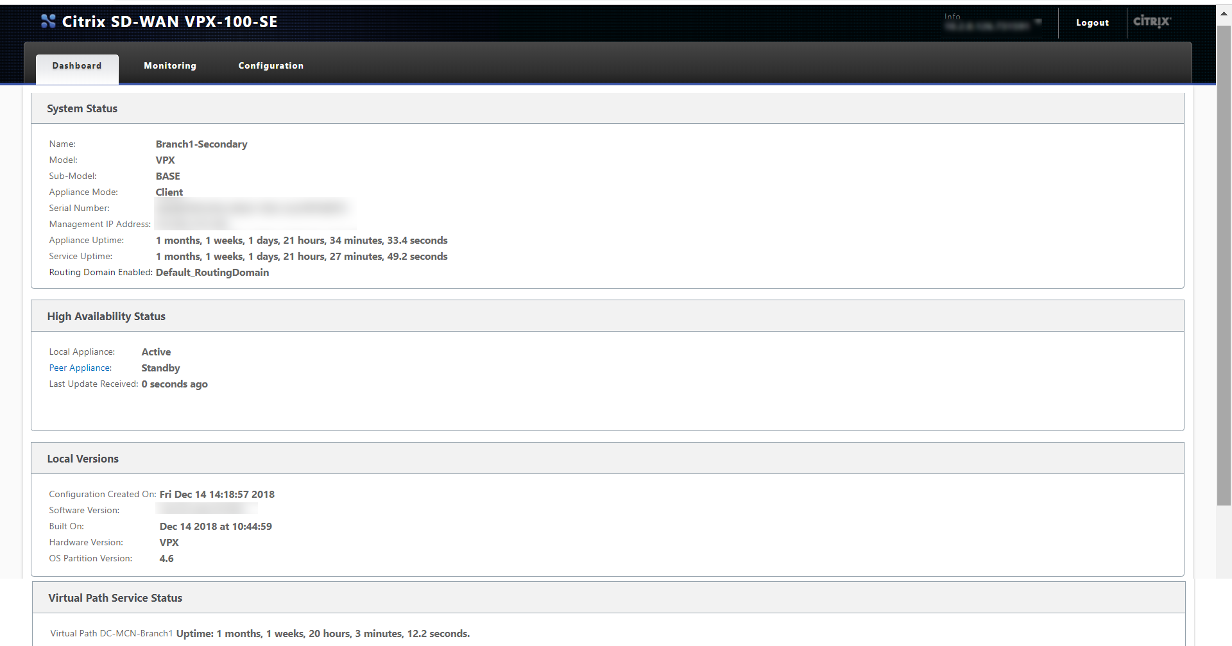Select the System Status section header

(608, 108)
